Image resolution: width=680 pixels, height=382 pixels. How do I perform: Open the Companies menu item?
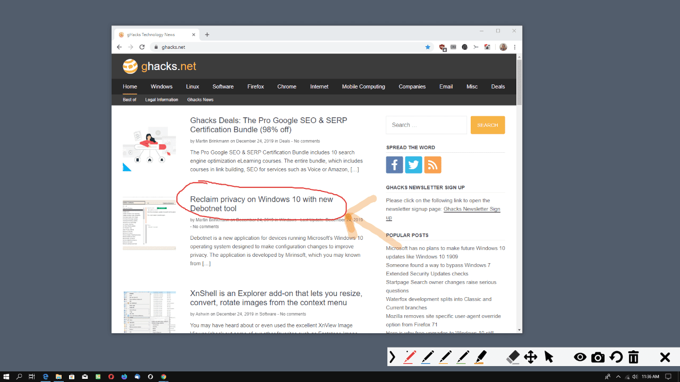coord(412,86)
